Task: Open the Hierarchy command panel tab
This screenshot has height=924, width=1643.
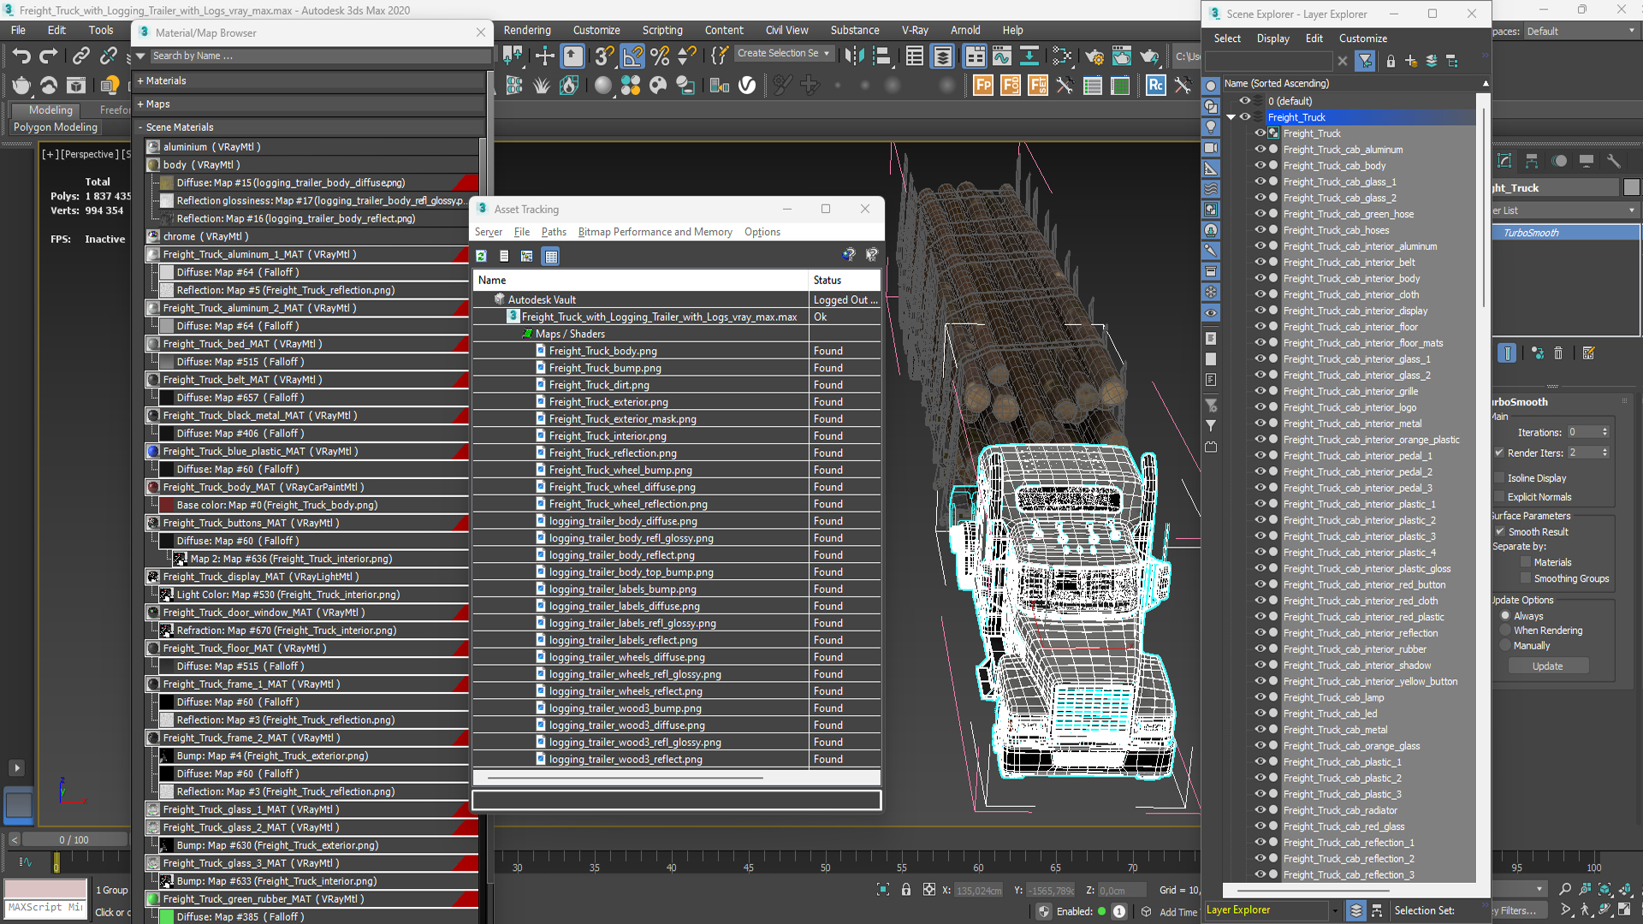Action: (x=1532, y=161)
